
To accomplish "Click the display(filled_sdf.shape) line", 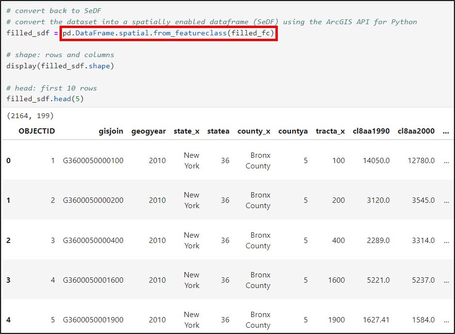I will [60, 66].
